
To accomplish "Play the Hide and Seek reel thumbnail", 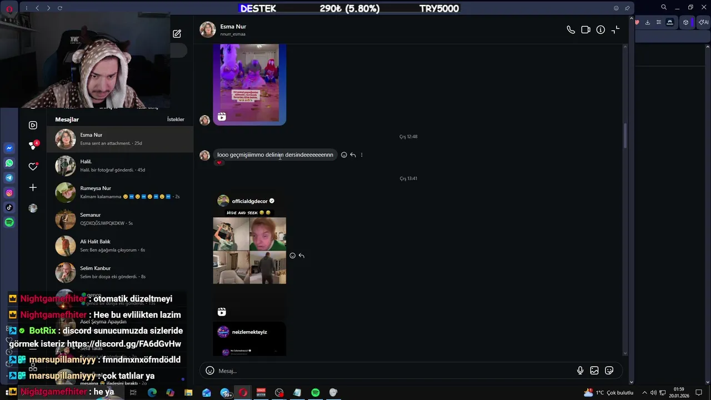I will coord(249,251).
